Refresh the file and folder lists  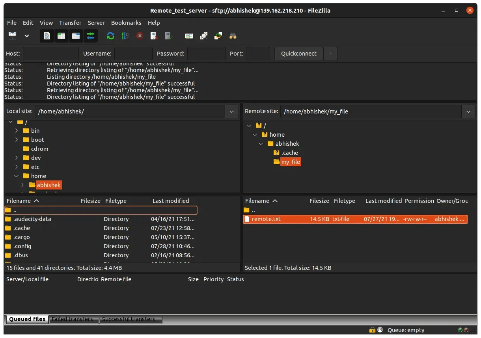110,36
